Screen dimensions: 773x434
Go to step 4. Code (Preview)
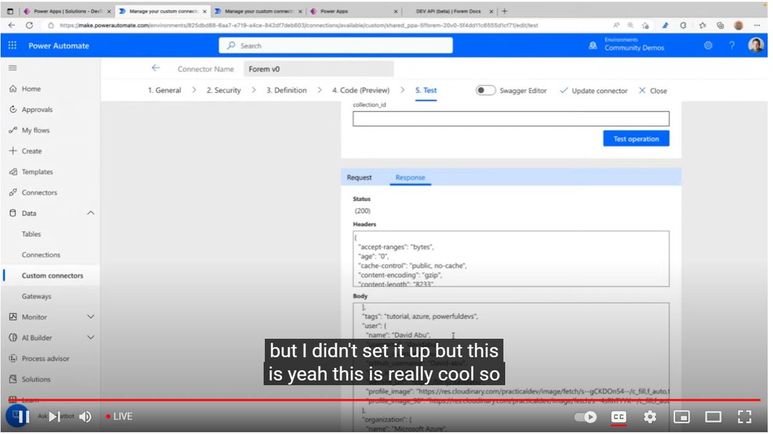pyautogui.click(x=361, y=90)
